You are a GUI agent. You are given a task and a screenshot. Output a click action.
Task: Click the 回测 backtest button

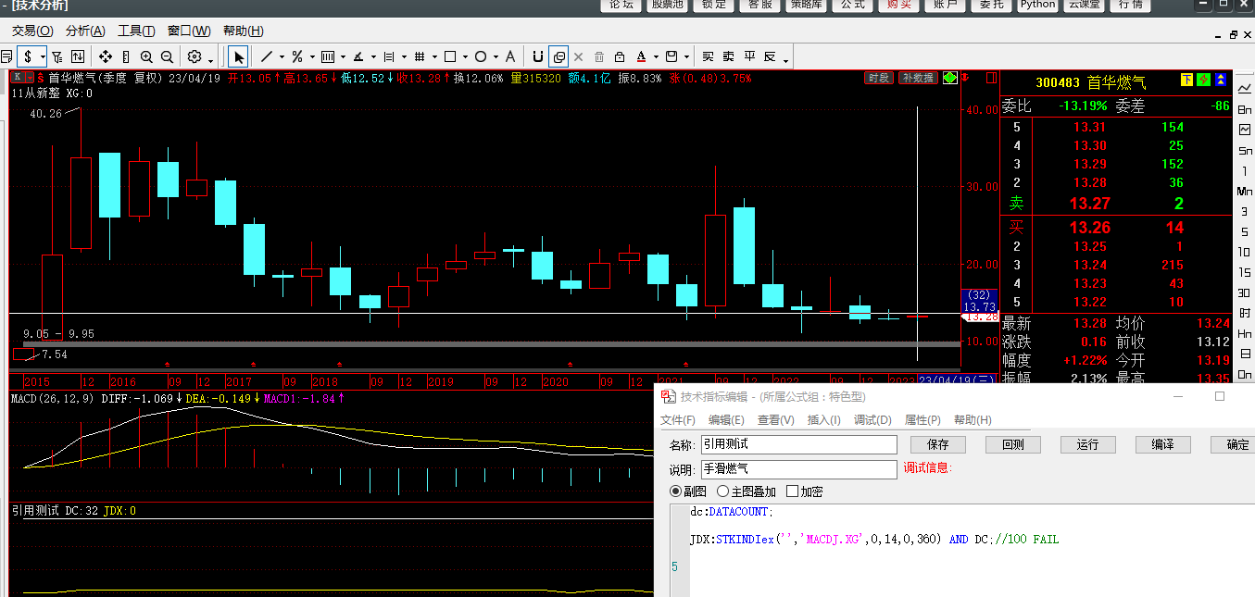tap(1012, 444)
